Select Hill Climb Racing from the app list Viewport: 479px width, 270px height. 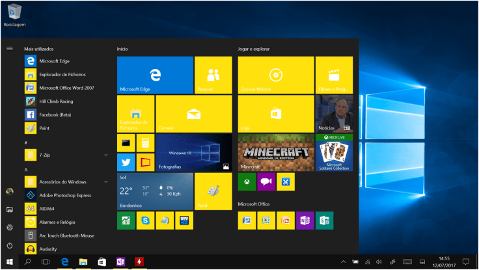click(56, 101)
